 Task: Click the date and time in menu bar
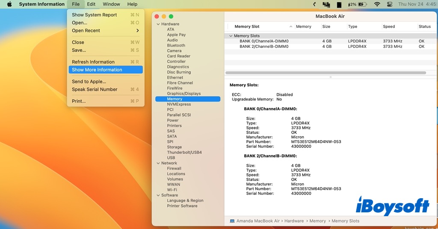click(x=417, y=4)
